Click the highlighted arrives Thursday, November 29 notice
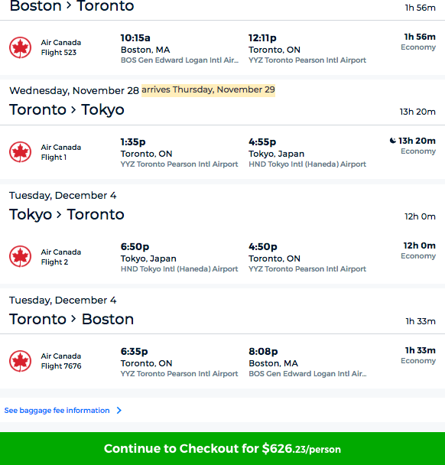445x465 pixels. (x=208, y=89)
